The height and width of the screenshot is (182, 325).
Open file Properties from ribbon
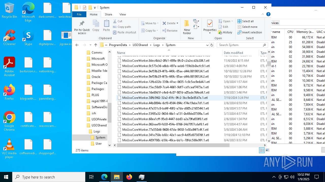210,27
